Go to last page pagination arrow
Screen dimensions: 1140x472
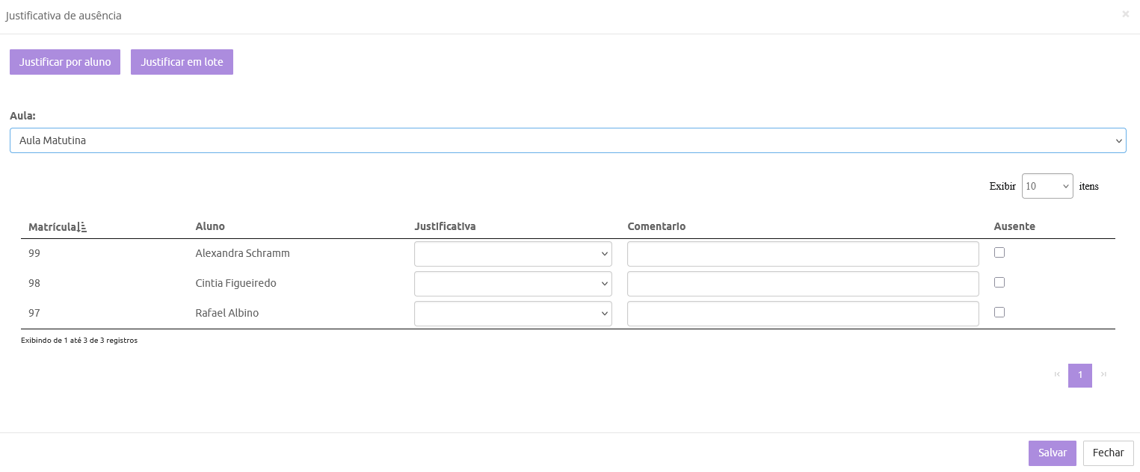(x=1103, y=375)
